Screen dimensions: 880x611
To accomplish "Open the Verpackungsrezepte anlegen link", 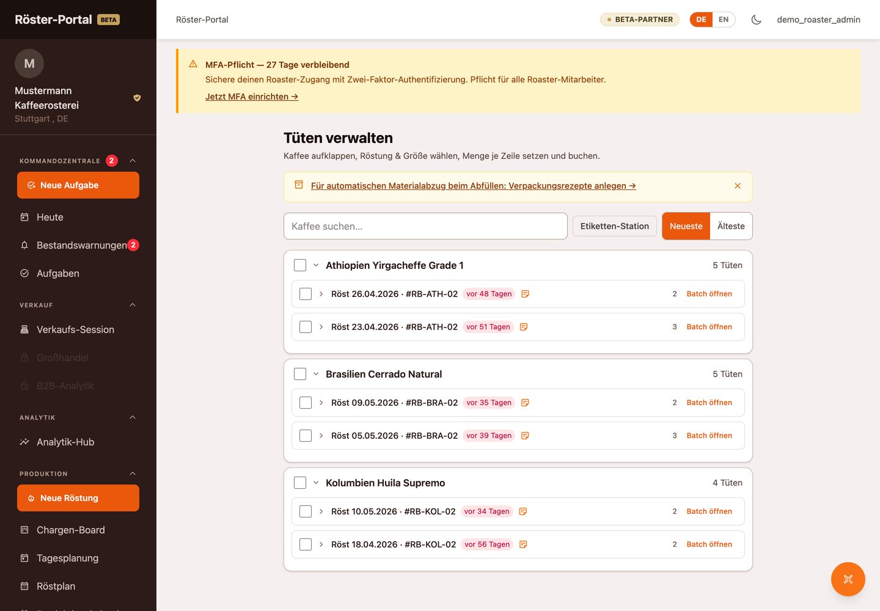I will [474, 186].
